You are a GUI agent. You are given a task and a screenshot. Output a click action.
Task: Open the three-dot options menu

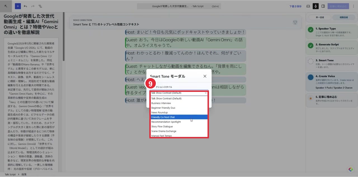pyautogui.click(x=353, y=6)
